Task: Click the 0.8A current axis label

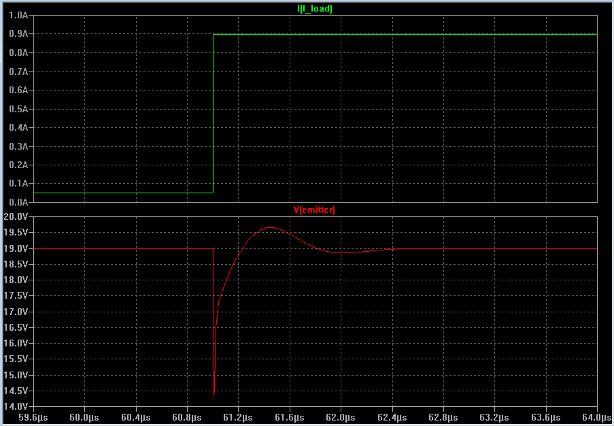Action: (x=19, y=53)
